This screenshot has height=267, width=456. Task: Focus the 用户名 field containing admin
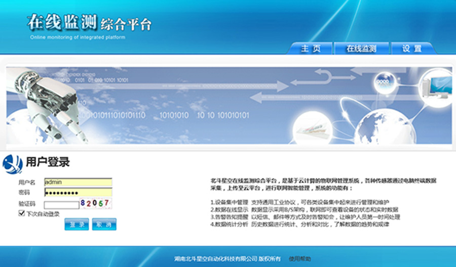point(78,182)
